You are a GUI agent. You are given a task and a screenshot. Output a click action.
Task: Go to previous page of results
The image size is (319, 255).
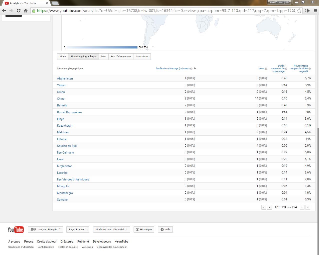269,207
